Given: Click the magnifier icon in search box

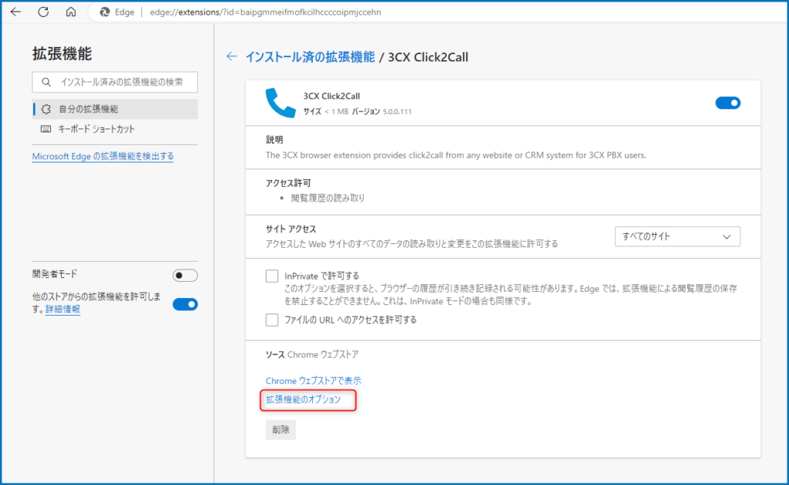Looking at the screenshot, I should [x=46, y=82].
